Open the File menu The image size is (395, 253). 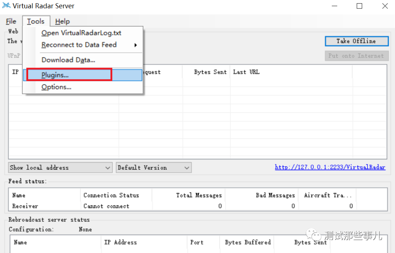click(x=11, y=22)
